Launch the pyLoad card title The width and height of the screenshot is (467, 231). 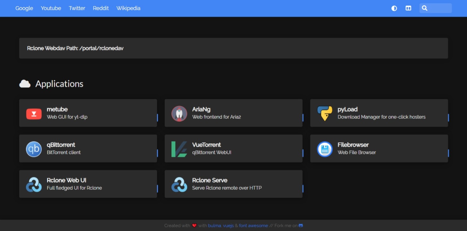tap(348, 109)
